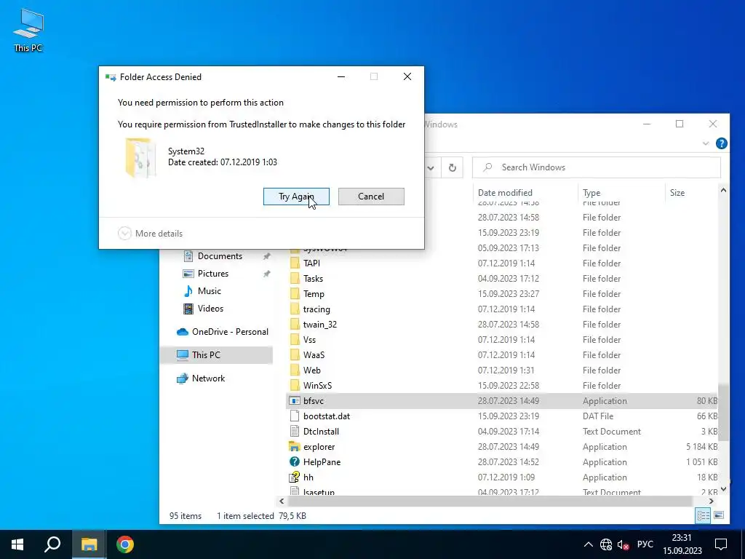Select the bootstat.dat file
The width and height of the screenshot is (745, 559).
[327, 416]
